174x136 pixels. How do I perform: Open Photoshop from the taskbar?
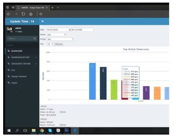point(67,130)
